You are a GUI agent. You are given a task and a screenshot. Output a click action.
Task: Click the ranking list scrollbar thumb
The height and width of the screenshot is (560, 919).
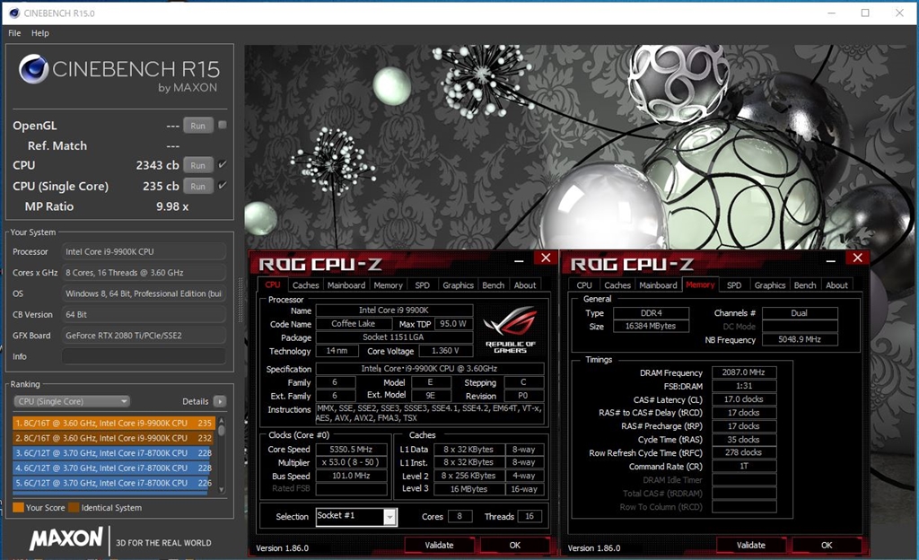click(222, 431)
